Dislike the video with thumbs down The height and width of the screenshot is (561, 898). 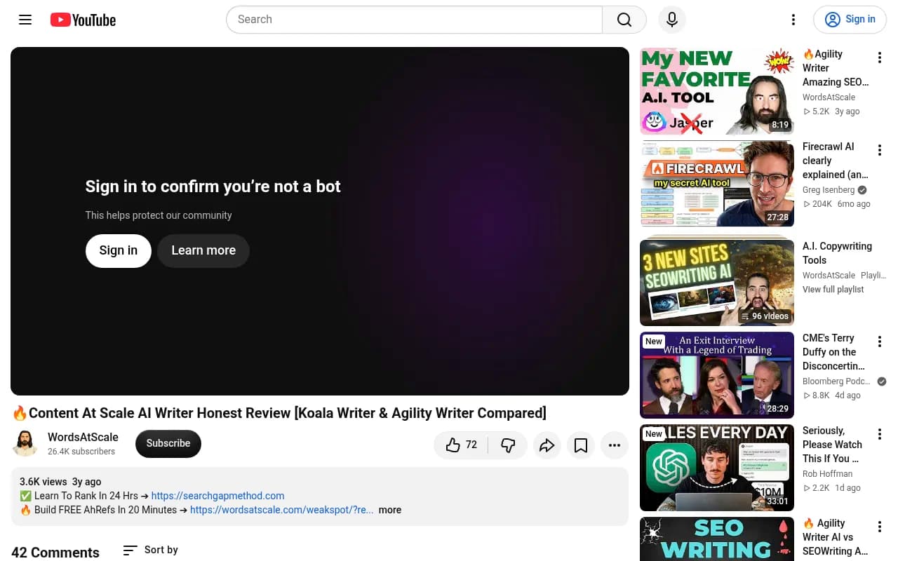pyautogui.click(x=508, y=445)
